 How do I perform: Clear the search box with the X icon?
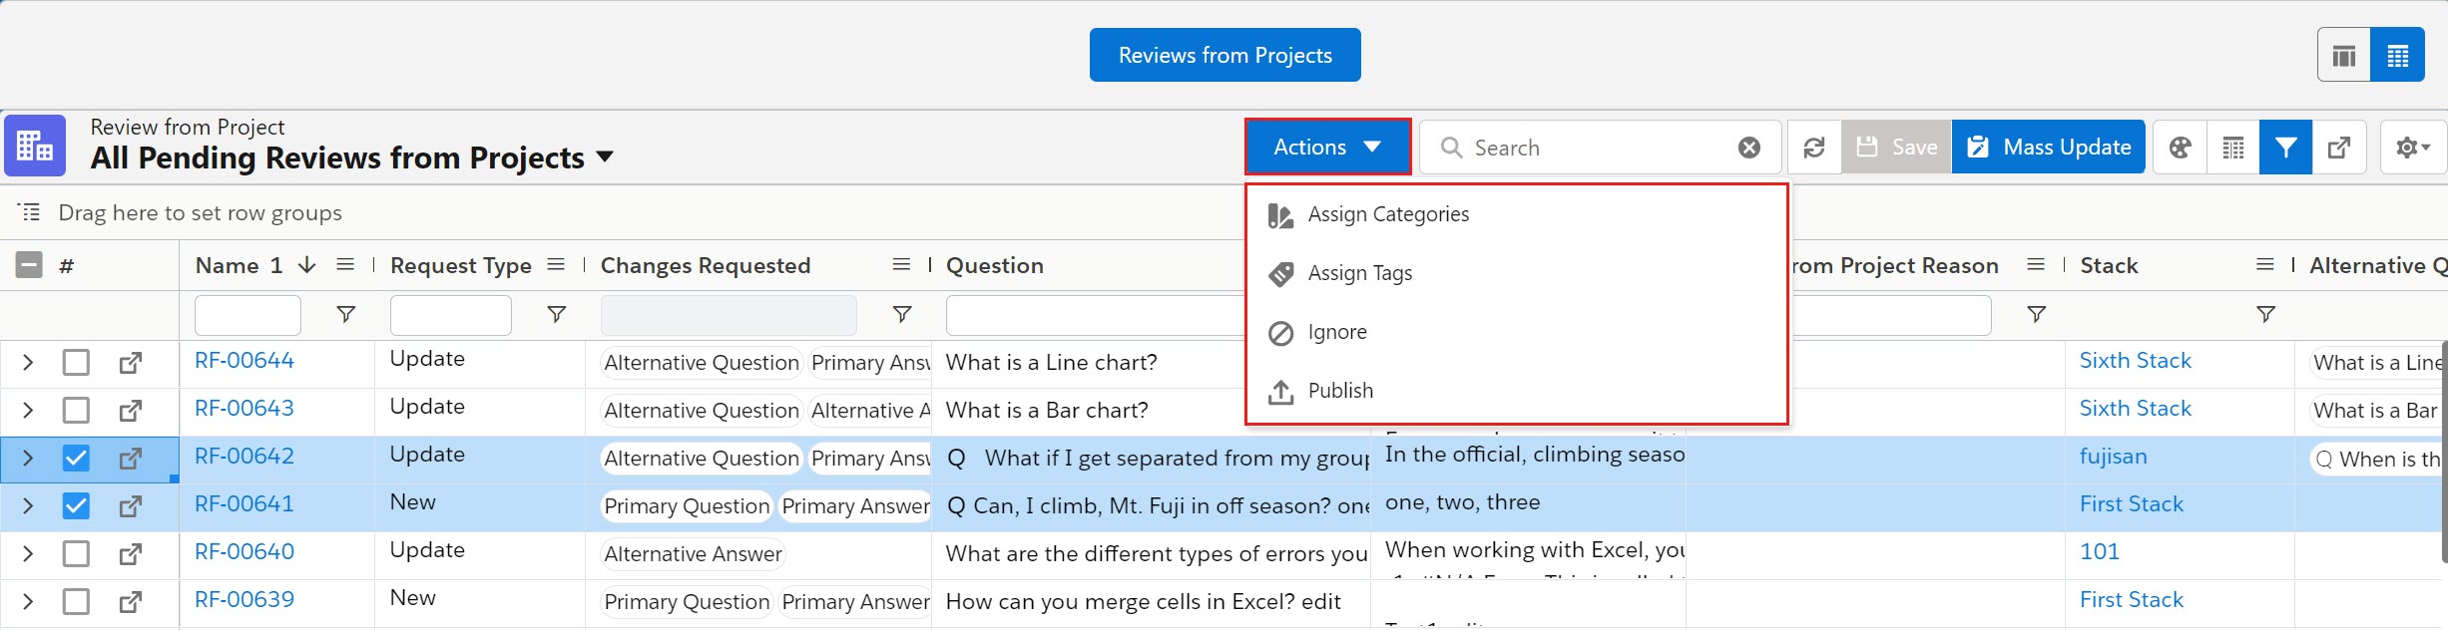tap(1749, 148)
